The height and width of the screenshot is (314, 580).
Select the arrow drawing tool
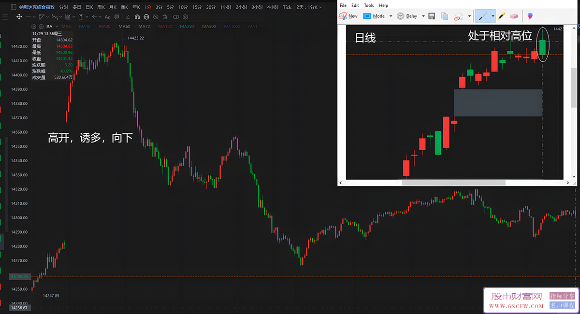pos(94,16)
